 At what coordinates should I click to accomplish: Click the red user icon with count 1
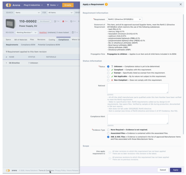click(63, 21)
